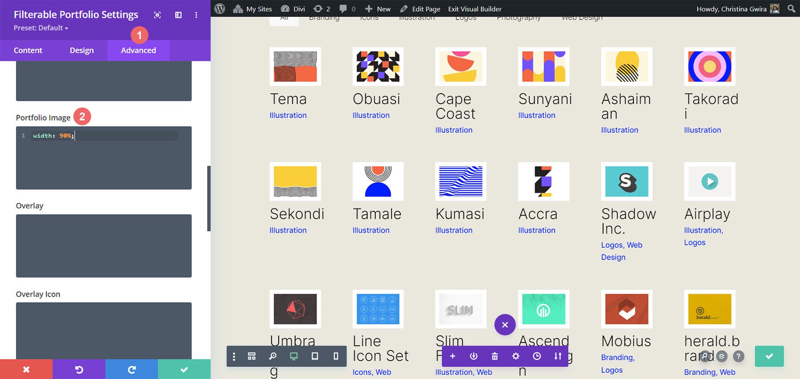800x379 pixels.
Task: Click the wireframe view icon
Action: click(252, 356)
